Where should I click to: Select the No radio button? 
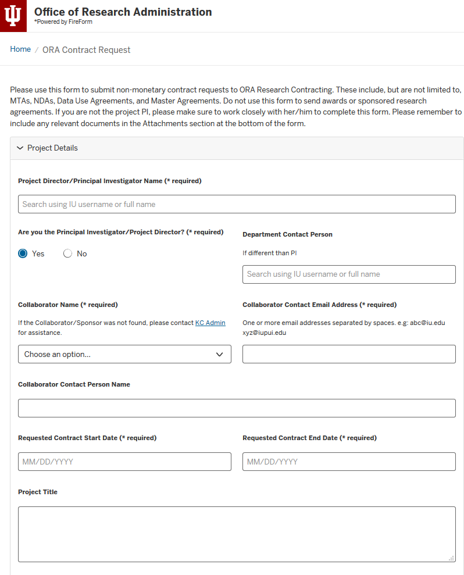tap(67, 253)
